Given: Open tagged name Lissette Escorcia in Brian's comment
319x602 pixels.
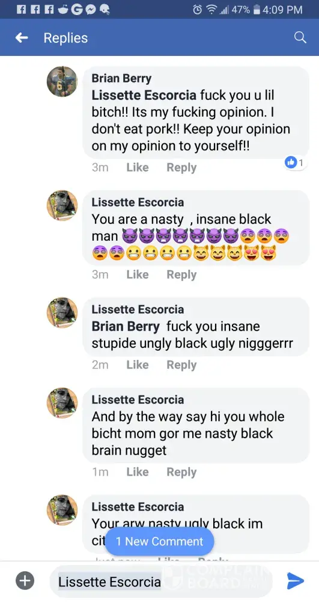Looking at the screenshot, I should 144,95.
